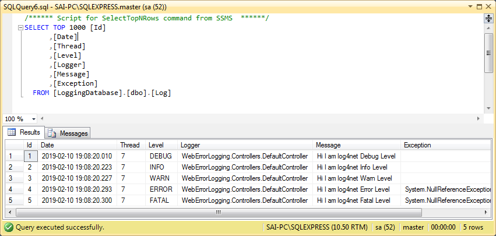This screenshot has width=496, height=236.
Task: Click the green script comment line
Action: [x=146, y=18]
